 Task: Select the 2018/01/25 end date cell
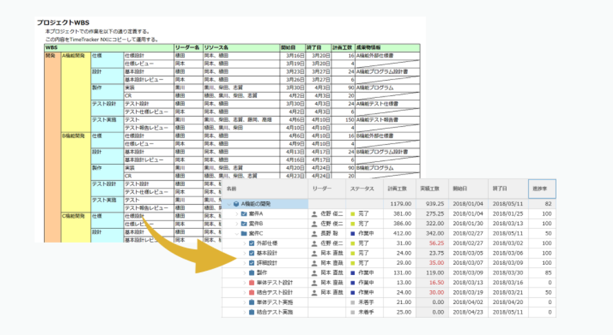(x=508, y=214)
